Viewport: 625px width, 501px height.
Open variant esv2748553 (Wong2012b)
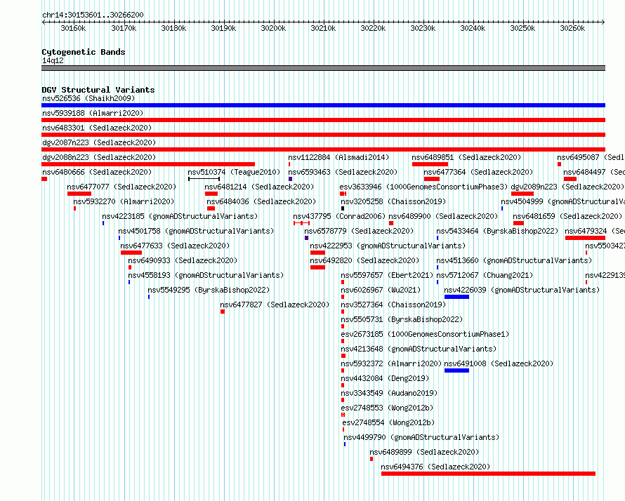(387, 408)
